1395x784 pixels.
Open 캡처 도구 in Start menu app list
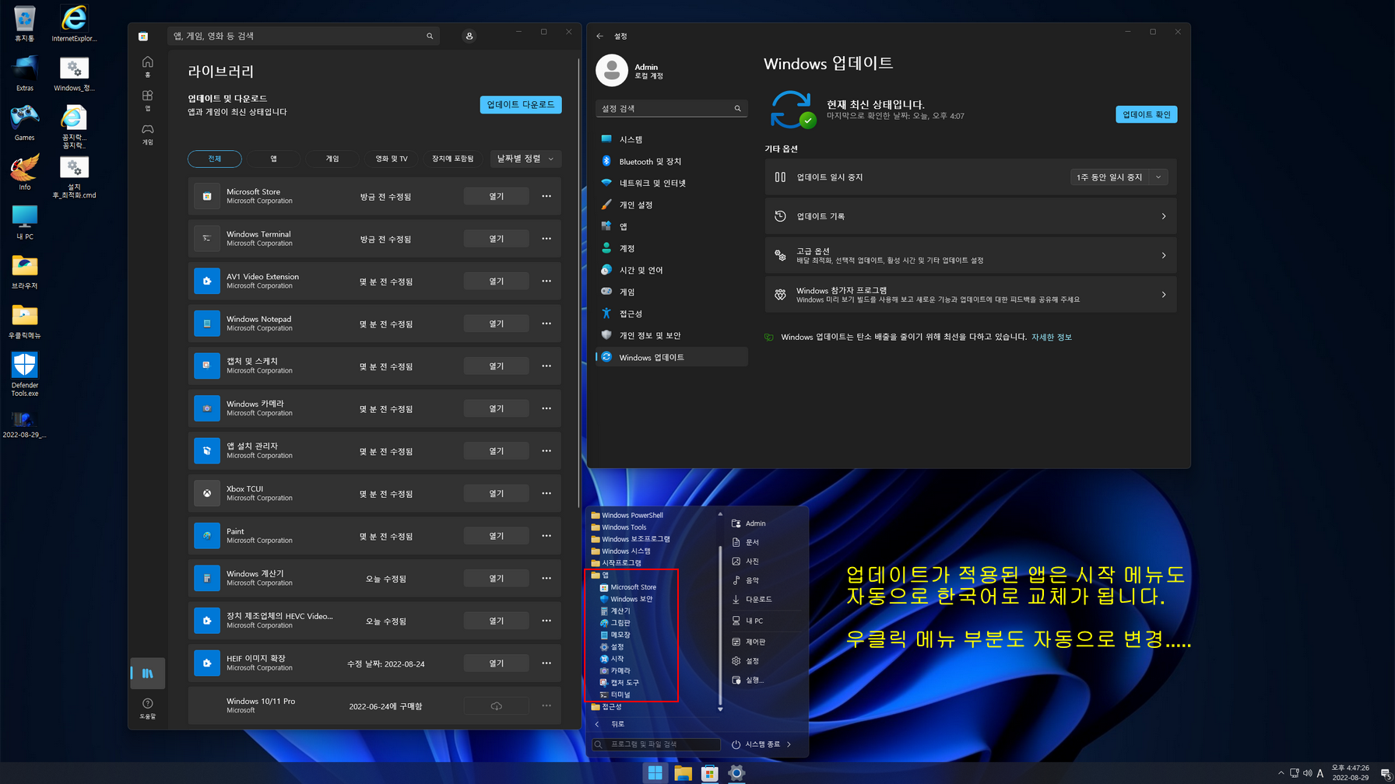(620, 682)
